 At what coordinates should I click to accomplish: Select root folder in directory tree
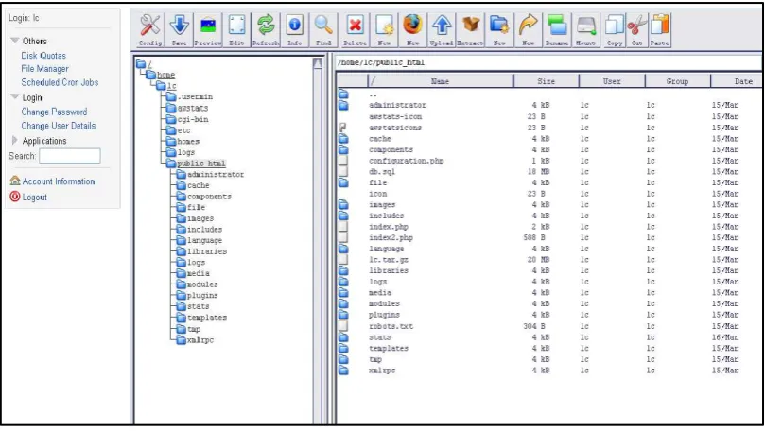pos(144,64)
